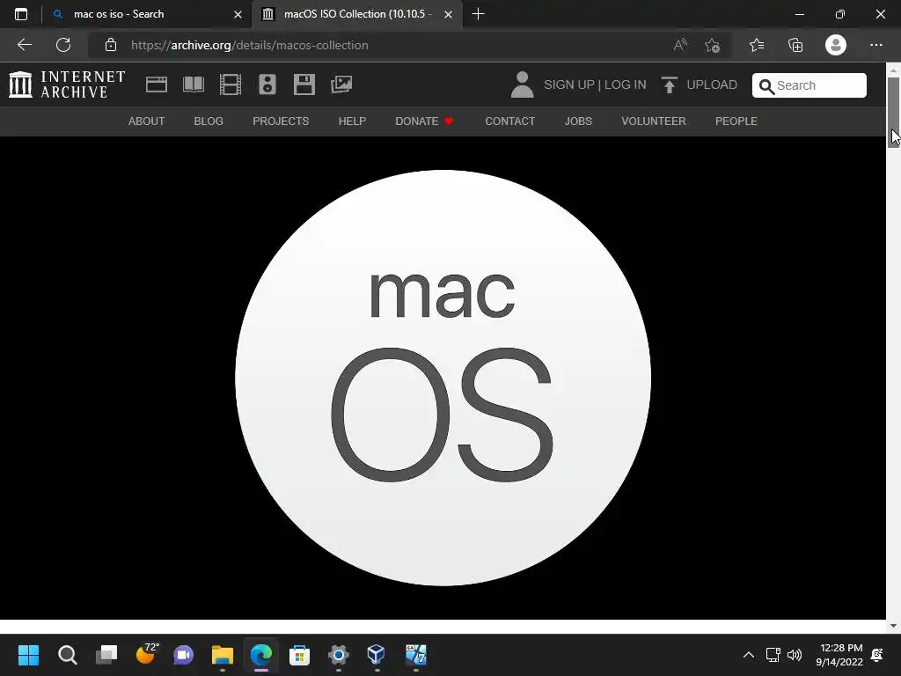The image size is (901, 676).
Task: Open Task View on the taskbar
Action: click(106, 655)
